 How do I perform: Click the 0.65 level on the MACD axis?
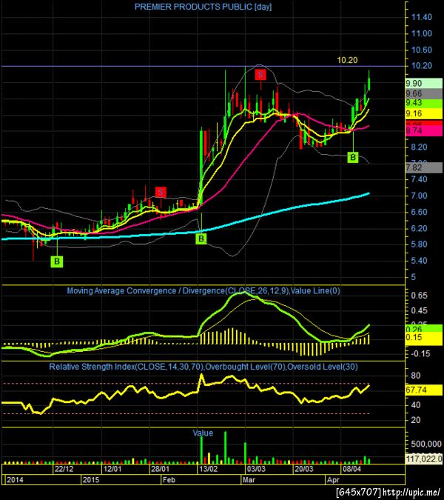[x=419, y=296]
